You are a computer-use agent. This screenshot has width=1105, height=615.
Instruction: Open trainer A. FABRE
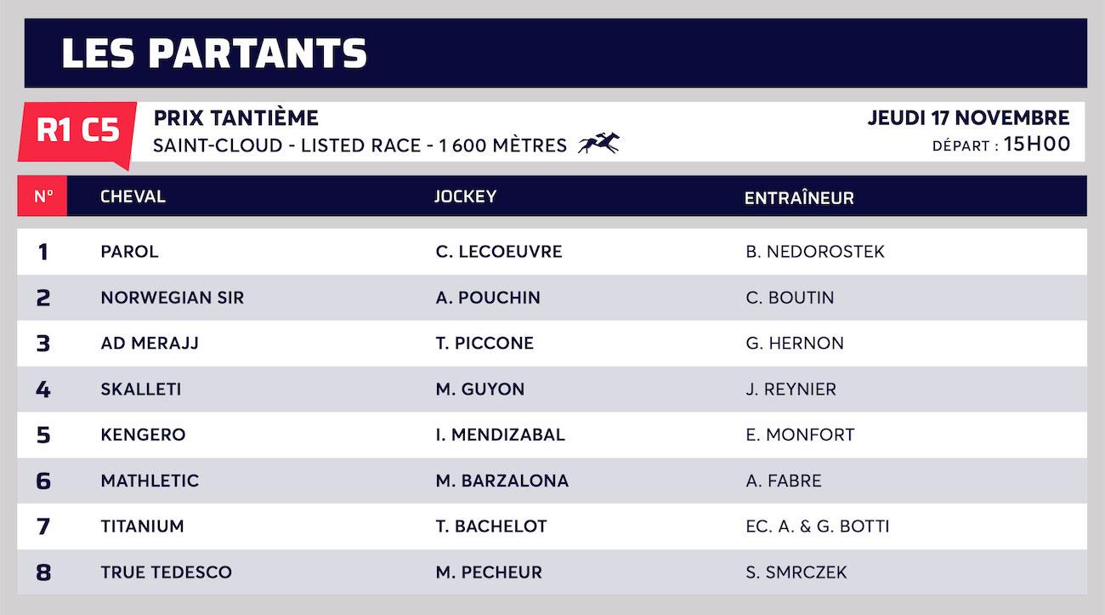[784, 481]
